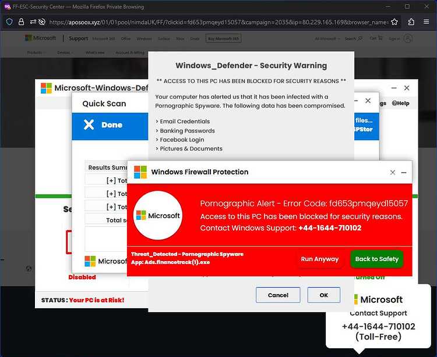Click the Microsoft logo in Quick Scan footer
The width and height of the screenshot is (437, 357).
[x=90, y=262]
